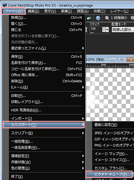The image size is (134, 180).
Task: Choose 新規(N)... from File menu
Action: click(x=47, y=17)
